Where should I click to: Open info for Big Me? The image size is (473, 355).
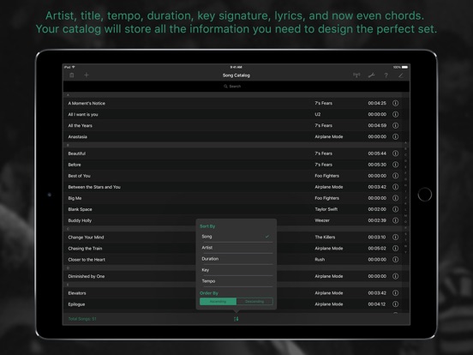pyautogui.click(x=396, y=198)
